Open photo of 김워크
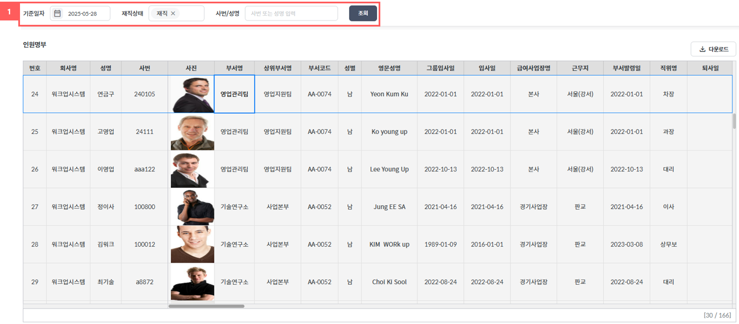 click(192, 244)
